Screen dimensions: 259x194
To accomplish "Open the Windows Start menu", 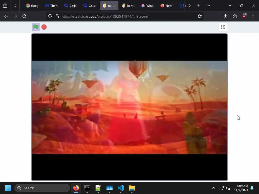I will [8, 188].
